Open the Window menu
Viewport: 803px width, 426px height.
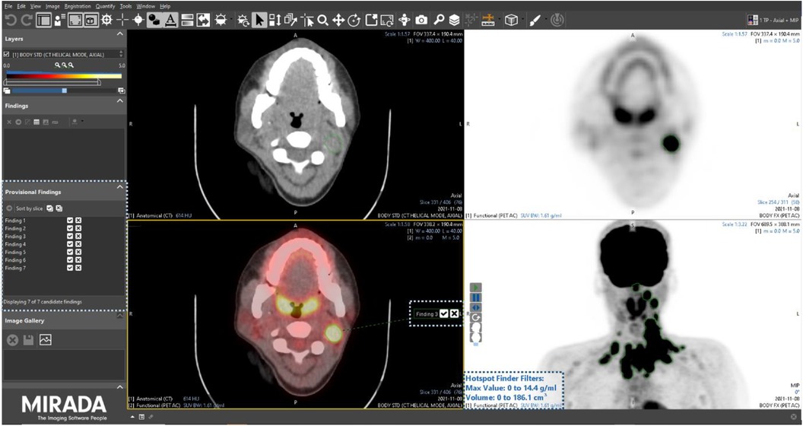[146, 6]
